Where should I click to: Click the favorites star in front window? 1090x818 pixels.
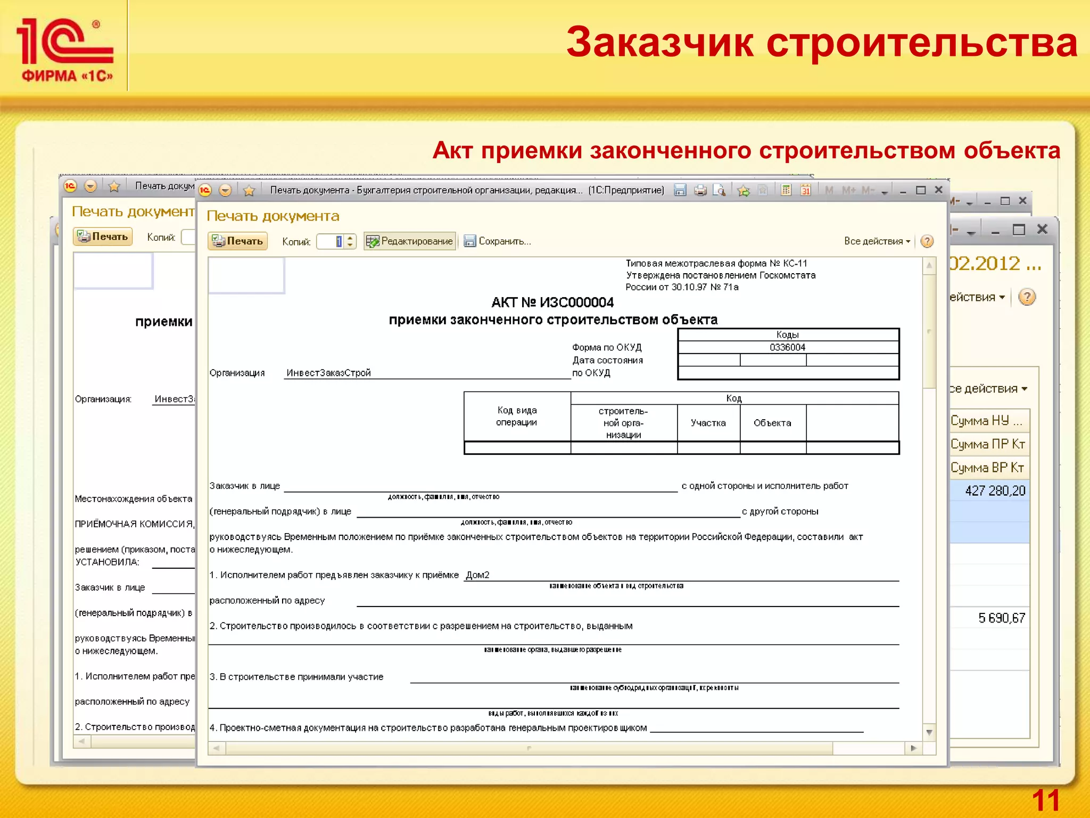(249, 190)
